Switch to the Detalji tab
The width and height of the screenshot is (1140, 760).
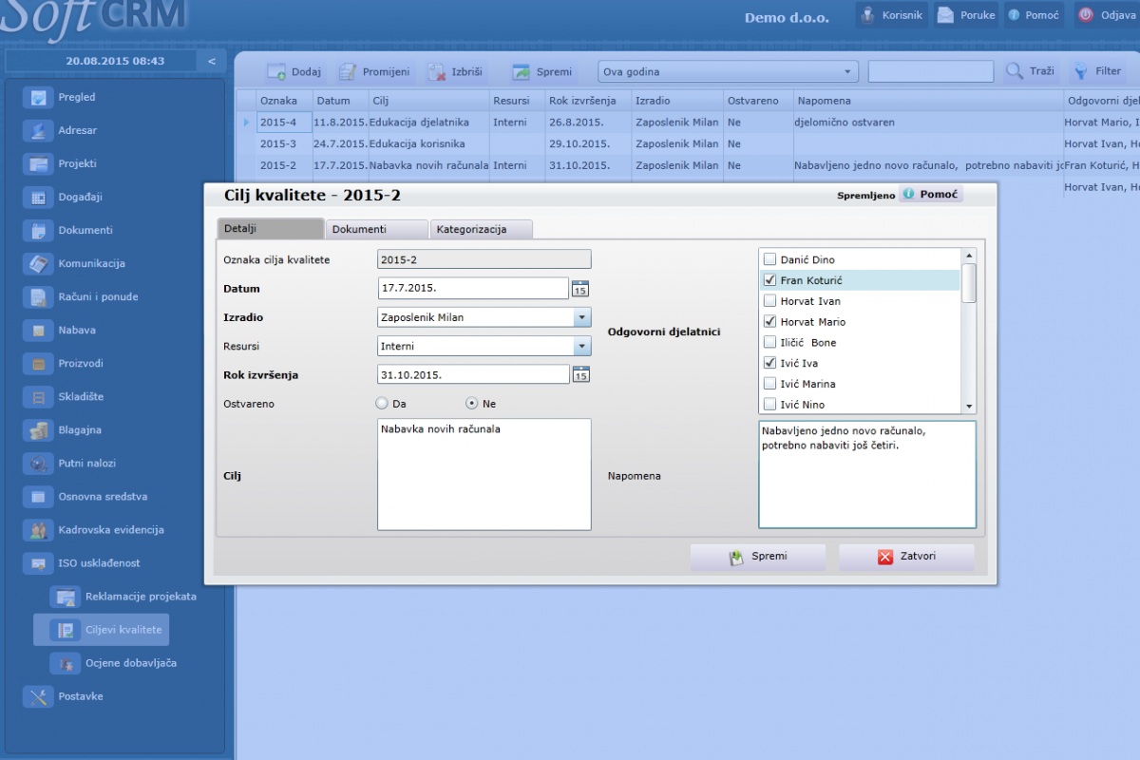coord(271,229)
